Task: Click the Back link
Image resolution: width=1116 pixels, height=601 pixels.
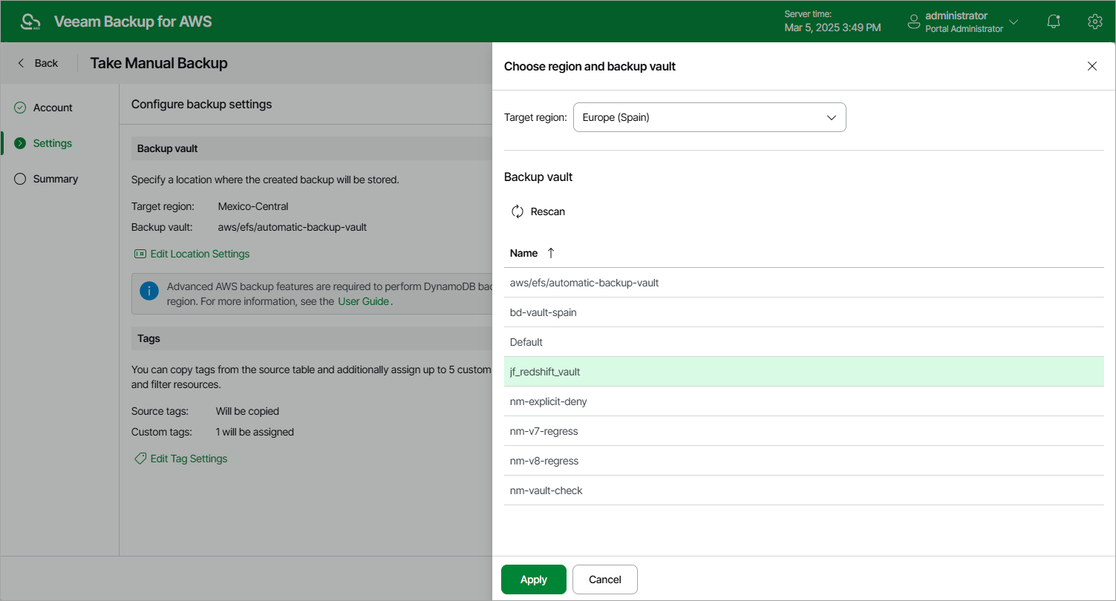Action: 46,63
